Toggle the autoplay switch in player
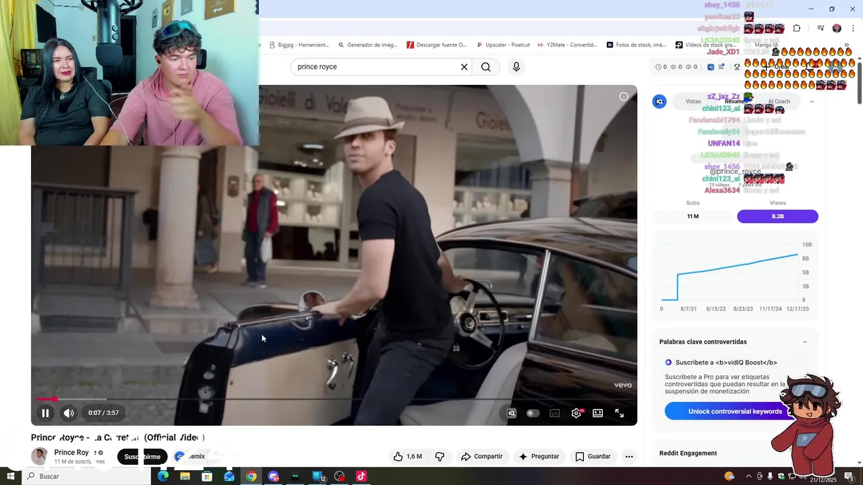 tap(533, 413)
